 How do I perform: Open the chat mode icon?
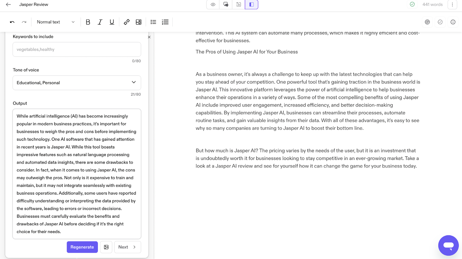click(226, 5)
